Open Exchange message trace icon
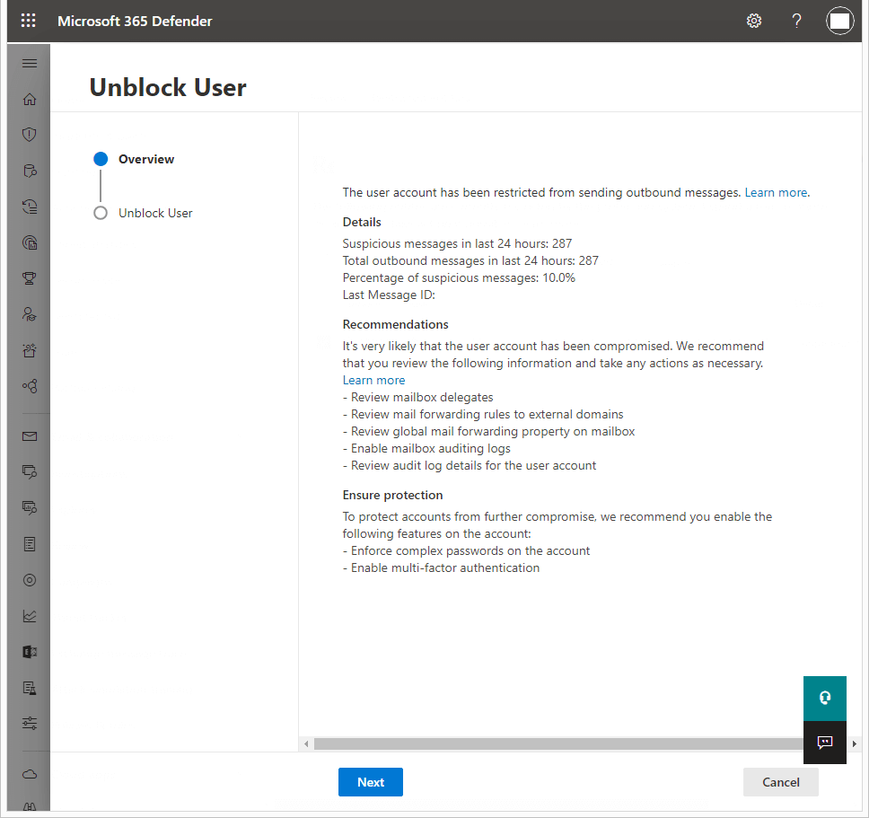This screenshot has height=818, width=869. tap(30, 652)
